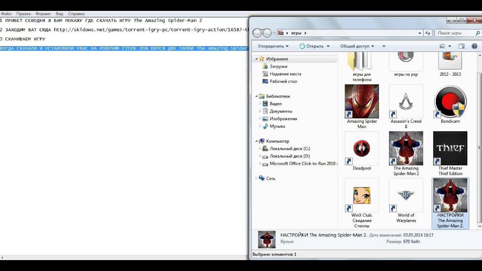Click the Размер 870 байт text
This screenshot has height=271, width=482.
403,242
